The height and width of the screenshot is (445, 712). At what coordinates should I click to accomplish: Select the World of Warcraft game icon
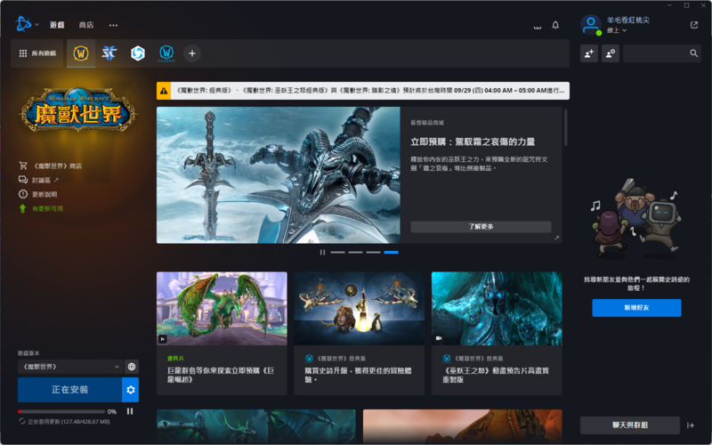(81, 53)
